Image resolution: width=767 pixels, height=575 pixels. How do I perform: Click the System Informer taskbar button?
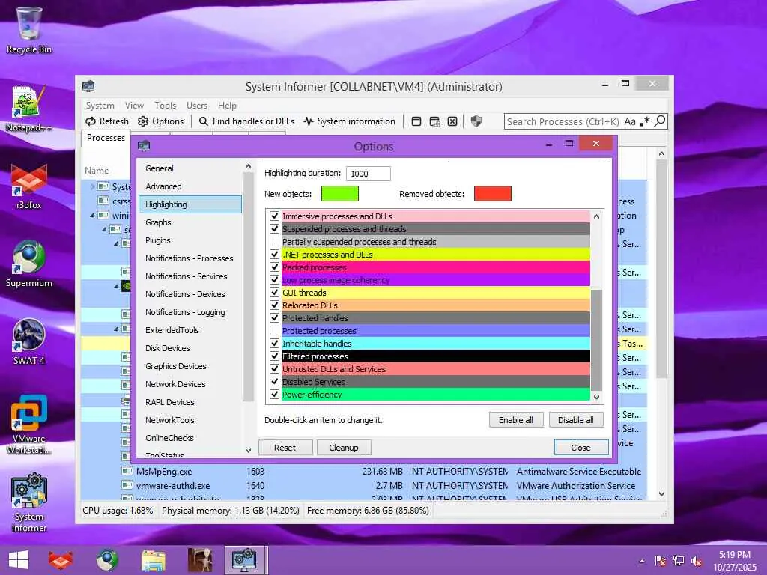[246, 560]
